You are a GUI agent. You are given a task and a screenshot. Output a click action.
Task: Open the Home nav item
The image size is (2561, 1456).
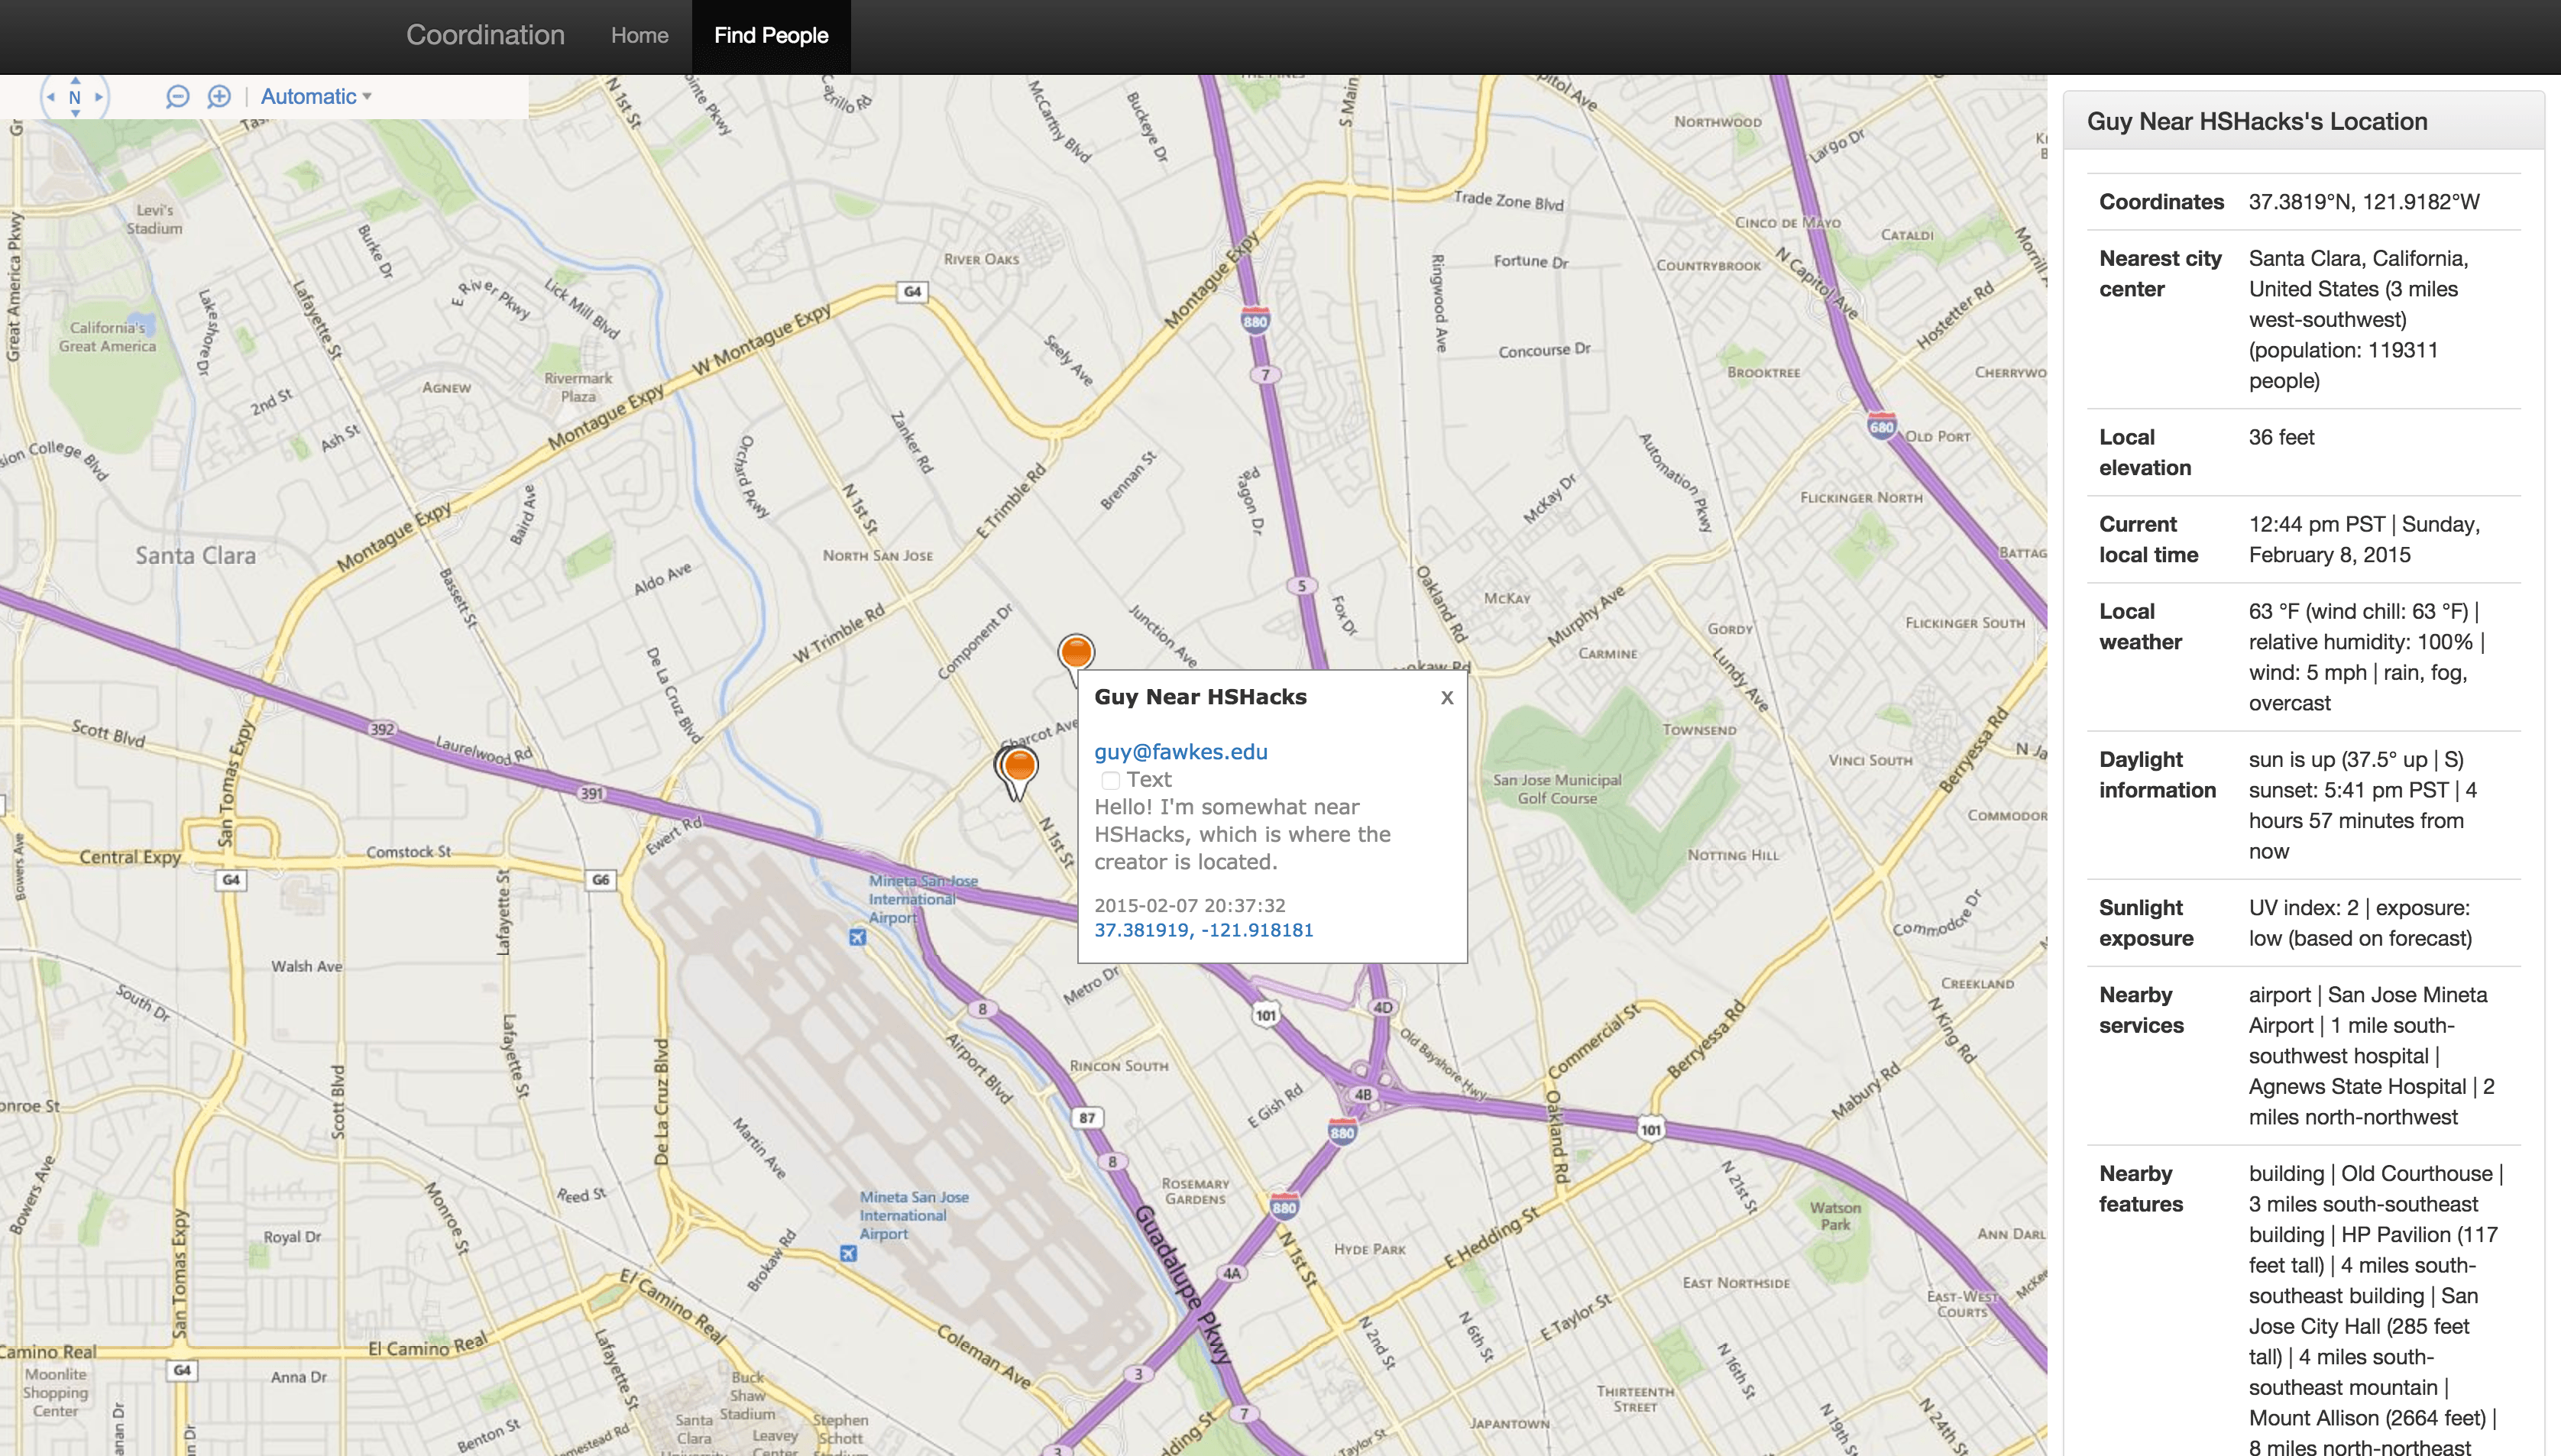pos(639,36)
